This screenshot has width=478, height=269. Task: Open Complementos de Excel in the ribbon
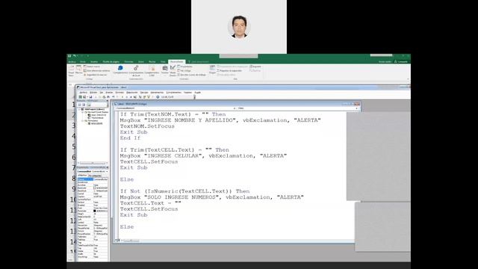pyautogui.click(x=136, y=70)
